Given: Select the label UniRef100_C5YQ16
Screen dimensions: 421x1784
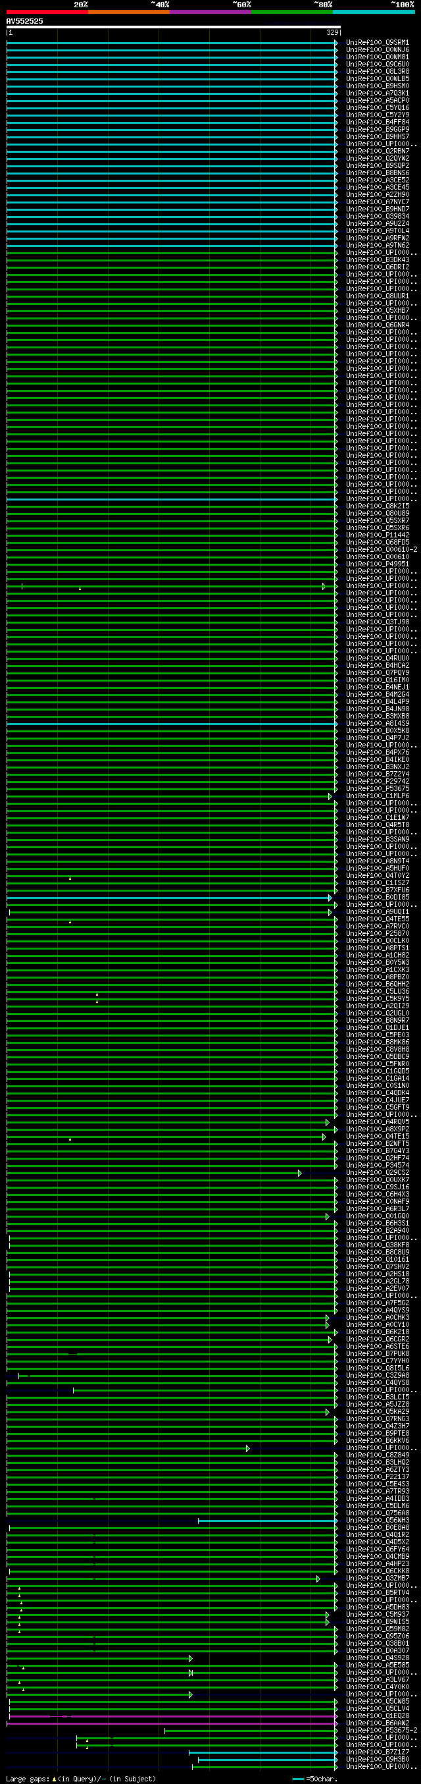Looking at the screenshot, I should point(378,108).
